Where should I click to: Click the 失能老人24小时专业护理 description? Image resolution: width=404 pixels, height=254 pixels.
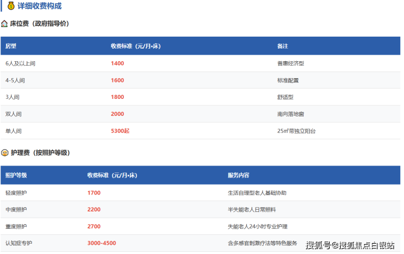(x=258, y=227)
